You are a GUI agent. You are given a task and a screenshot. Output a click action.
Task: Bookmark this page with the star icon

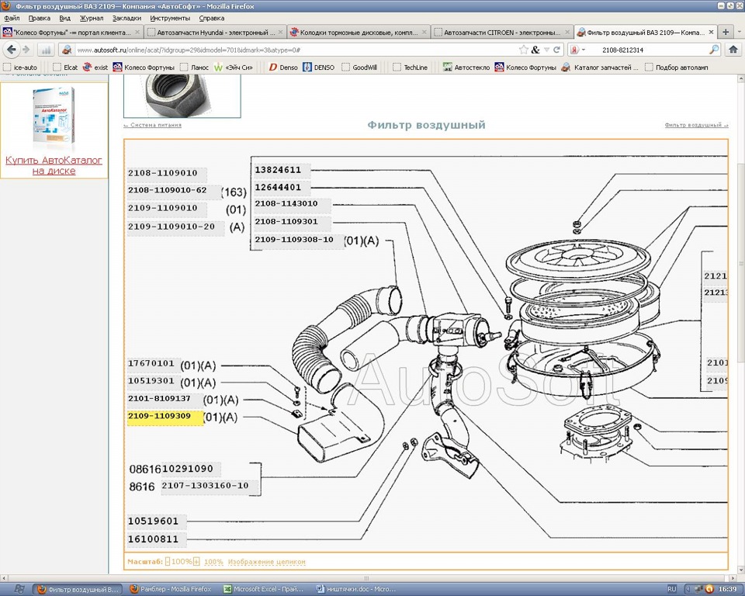click(x=523, y=50)
